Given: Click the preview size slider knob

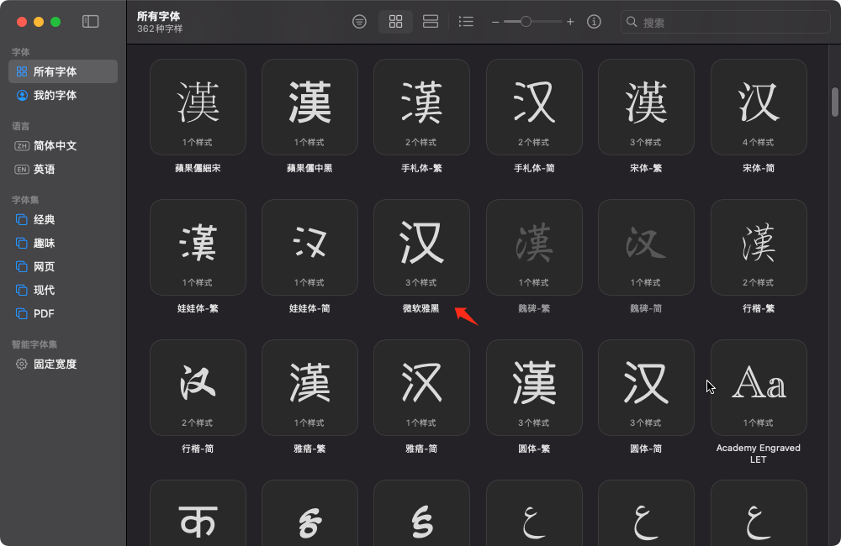Looking at the screenshot, I should [x=526, y=22].
